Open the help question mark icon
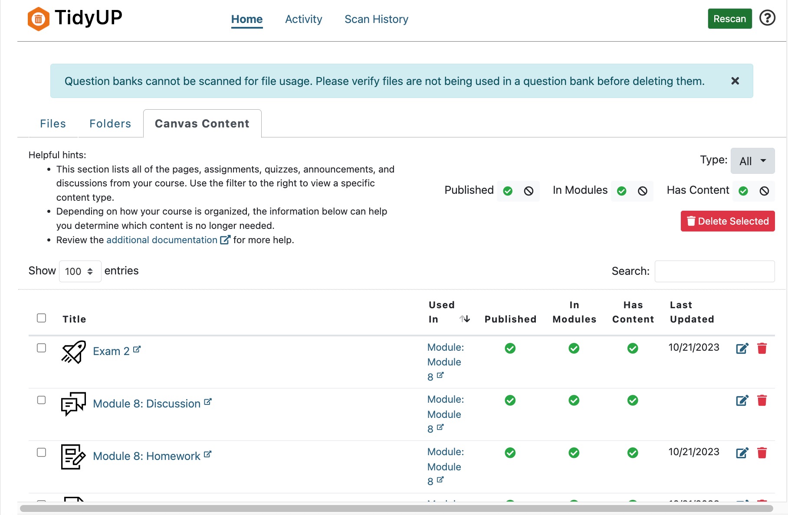This screenshot has width=788, height=515. [x=767, y=18]
